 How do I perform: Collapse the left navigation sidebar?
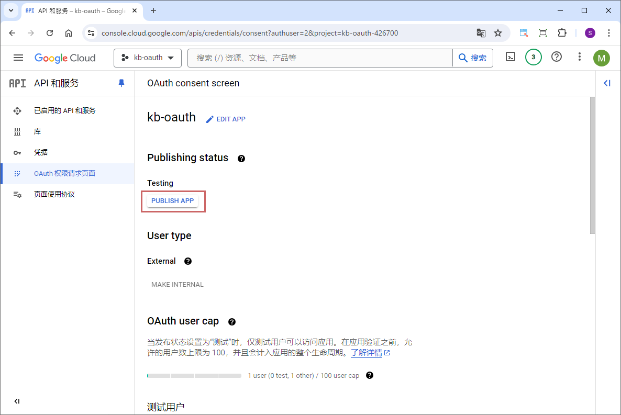[17, 401]
